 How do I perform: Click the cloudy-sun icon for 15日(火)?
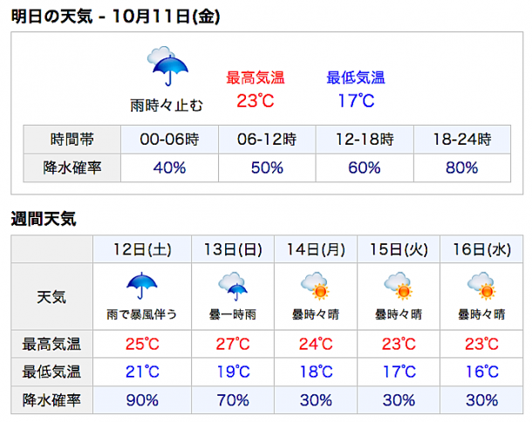(399, 286)
